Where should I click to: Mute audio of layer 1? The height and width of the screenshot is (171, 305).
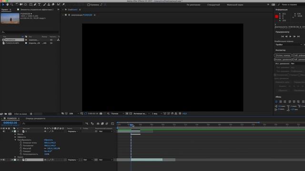pos(4,132)
